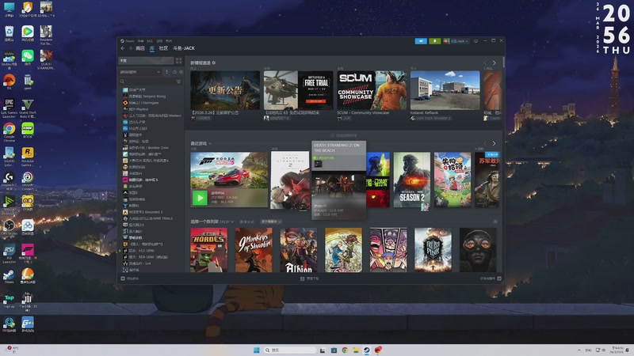Open the Frostpunk game cover
This screenshot has width=634, height=356.
pos(433,250)
